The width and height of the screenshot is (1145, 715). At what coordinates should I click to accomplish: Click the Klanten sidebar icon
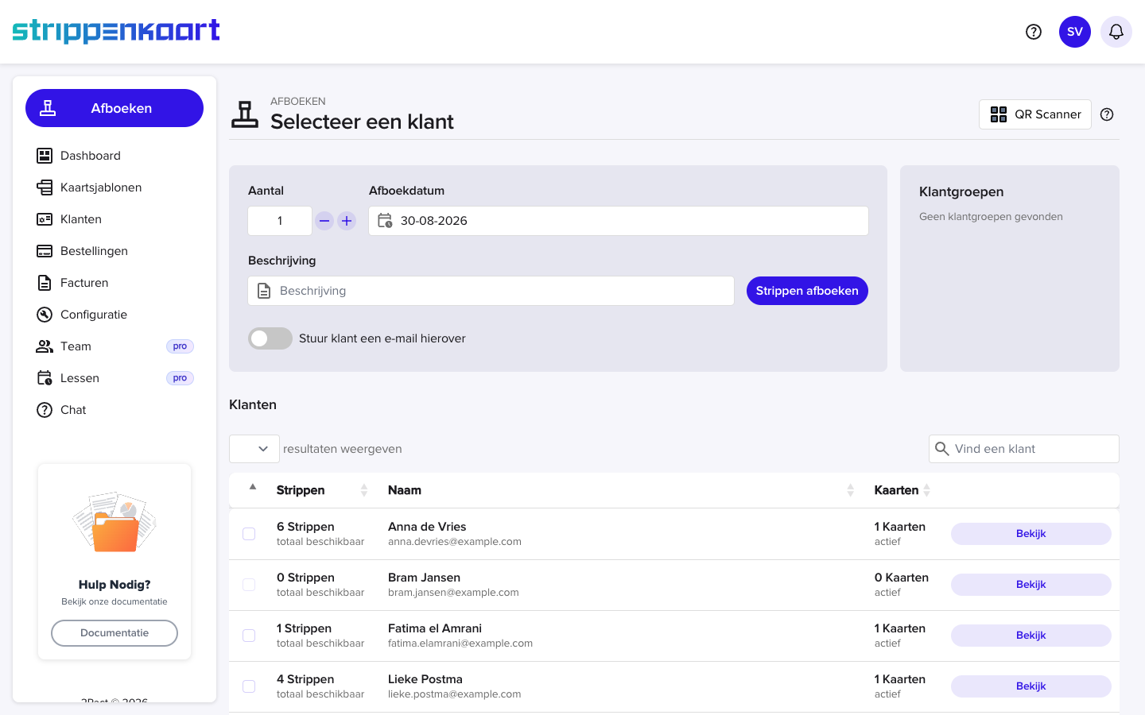pyautogui.click(x=45, y=219)
